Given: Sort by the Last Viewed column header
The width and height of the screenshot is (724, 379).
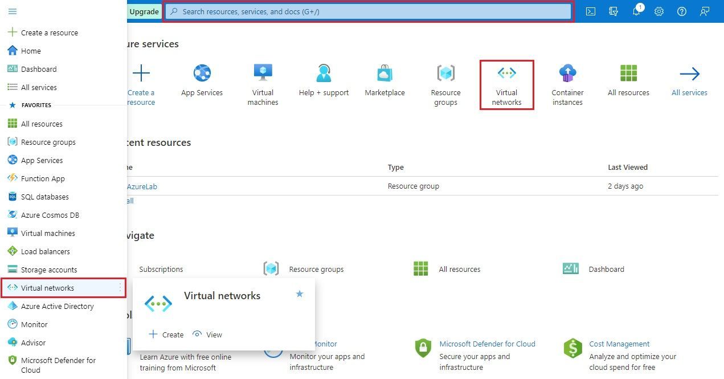Looking at the screenshot, I should click(x=628, y=167).
